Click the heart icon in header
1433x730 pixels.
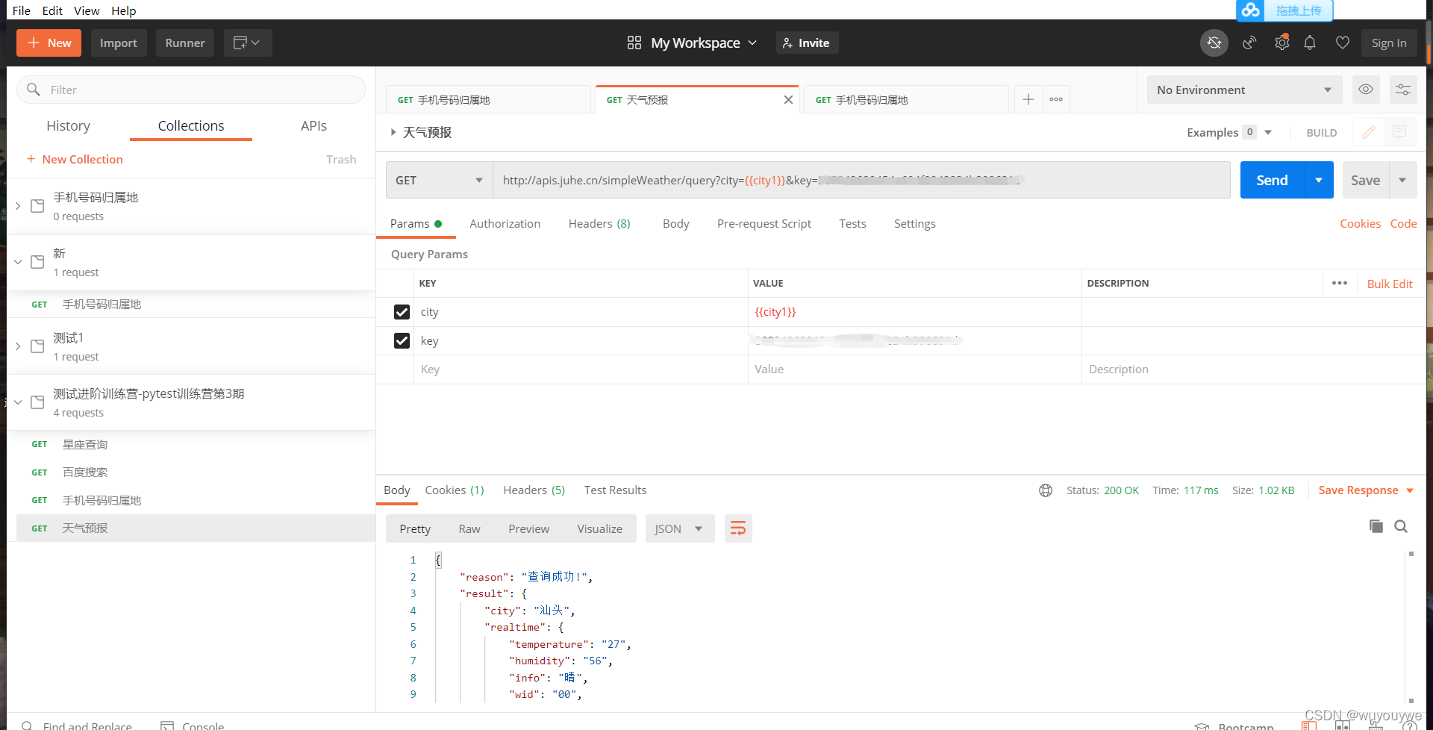tap(1342, 43)
